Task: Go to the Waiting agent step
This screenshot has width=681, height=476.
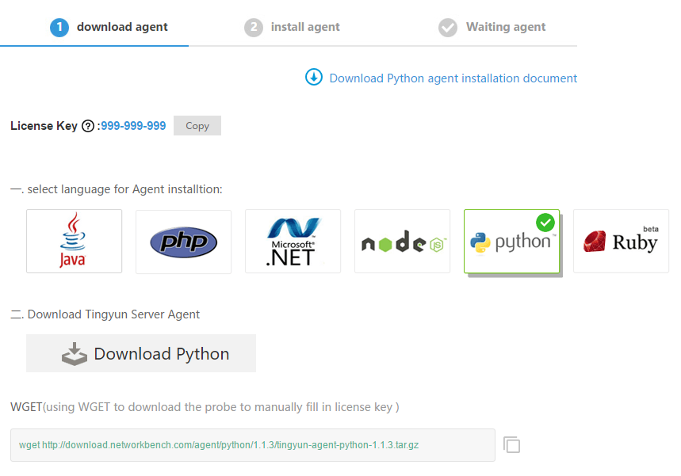Action: coord(505,27)
